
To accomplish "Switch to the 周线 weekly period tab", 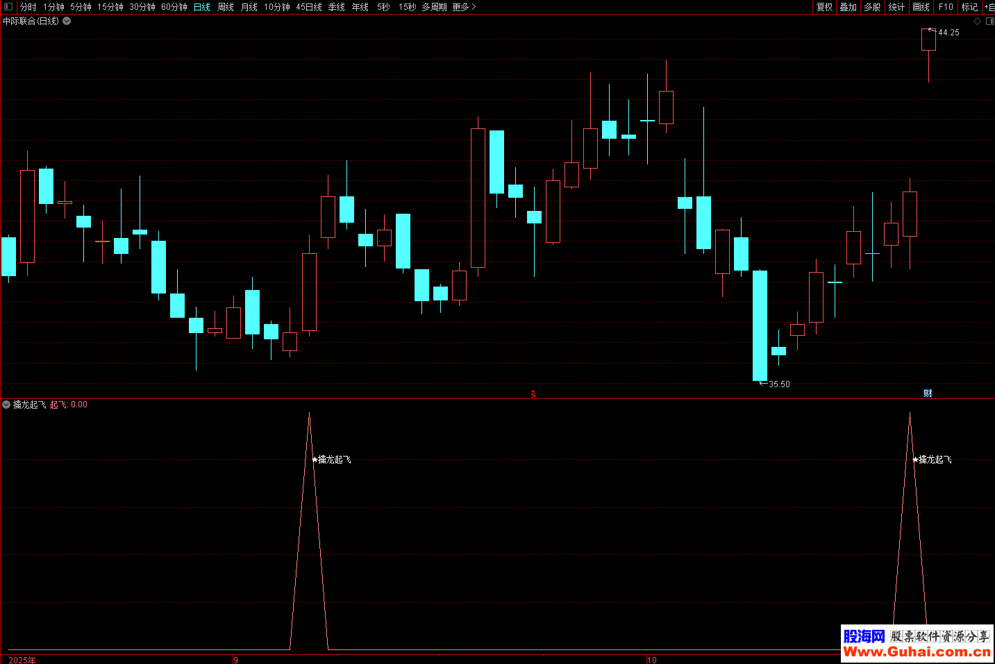I will (x=226, y=7).
